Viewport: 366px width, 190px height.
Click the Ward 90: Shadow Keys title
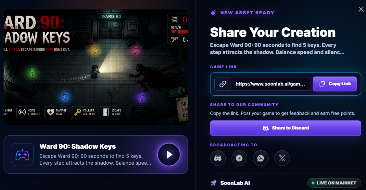[x=78, y=146]
